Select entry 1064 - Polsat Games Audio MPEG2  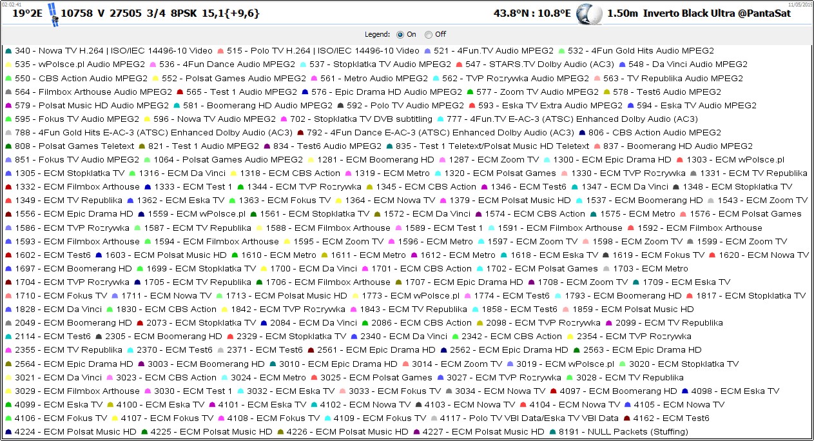click(x=228, y=160)
